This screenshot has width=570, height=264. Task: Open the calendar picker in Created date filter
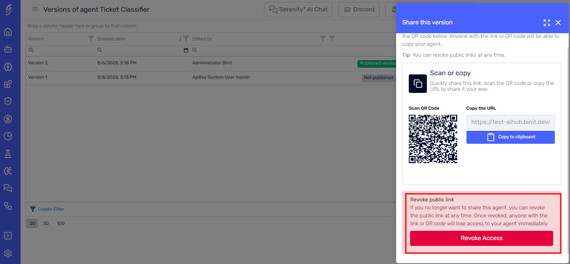click(186, 50)
